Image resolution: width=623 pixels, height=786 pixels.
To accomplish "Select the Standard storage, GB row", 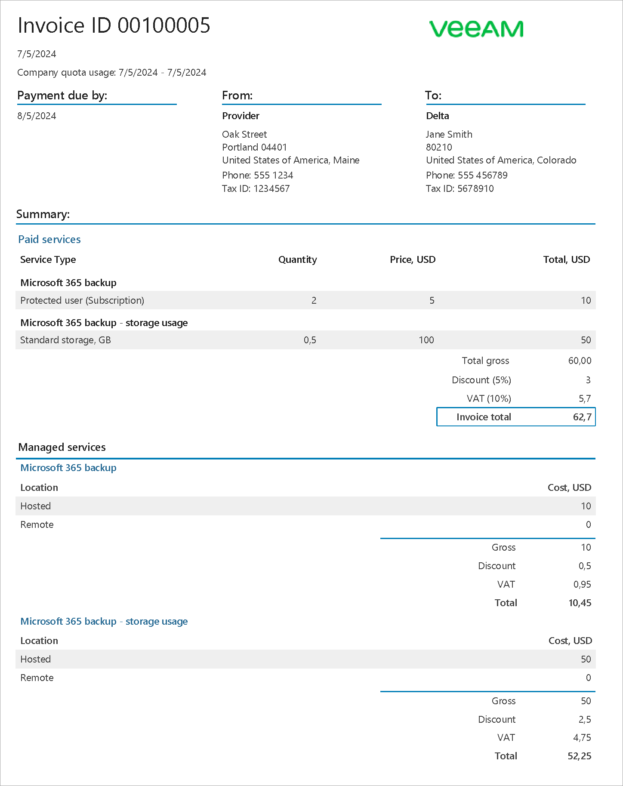I will (x=305, y=340).
